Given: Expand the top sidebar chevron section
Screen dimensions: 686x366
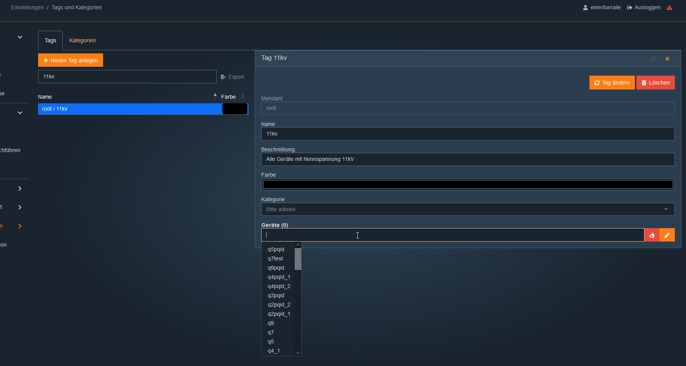Looking at the screenshot, I should [x=20, y=37].
